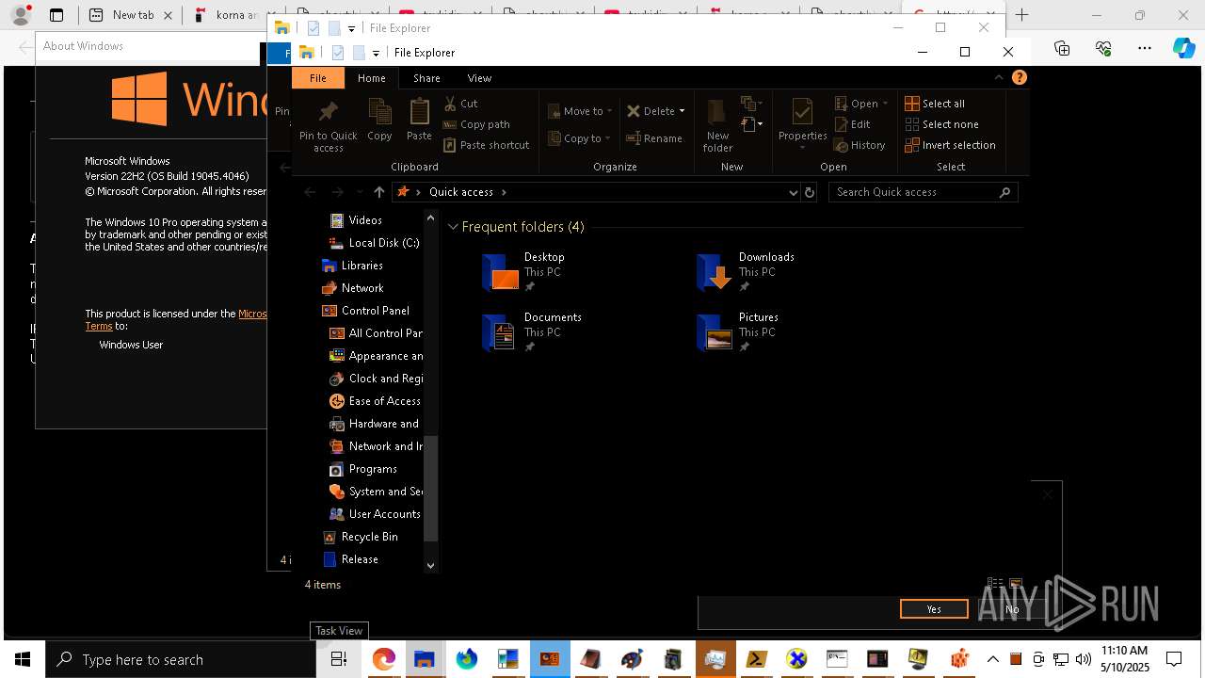
Task: Switch to details view in status bar
Action: click(995, 584)
